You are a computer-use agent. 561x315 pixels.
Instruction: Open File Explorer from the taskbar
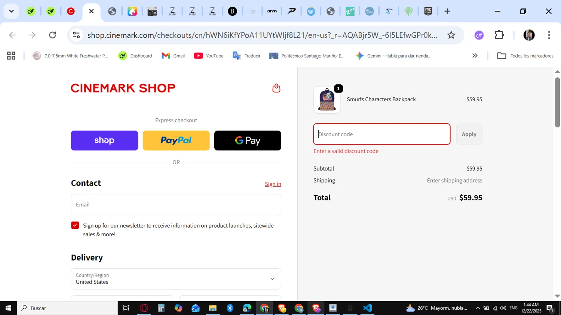coord(213,308)
